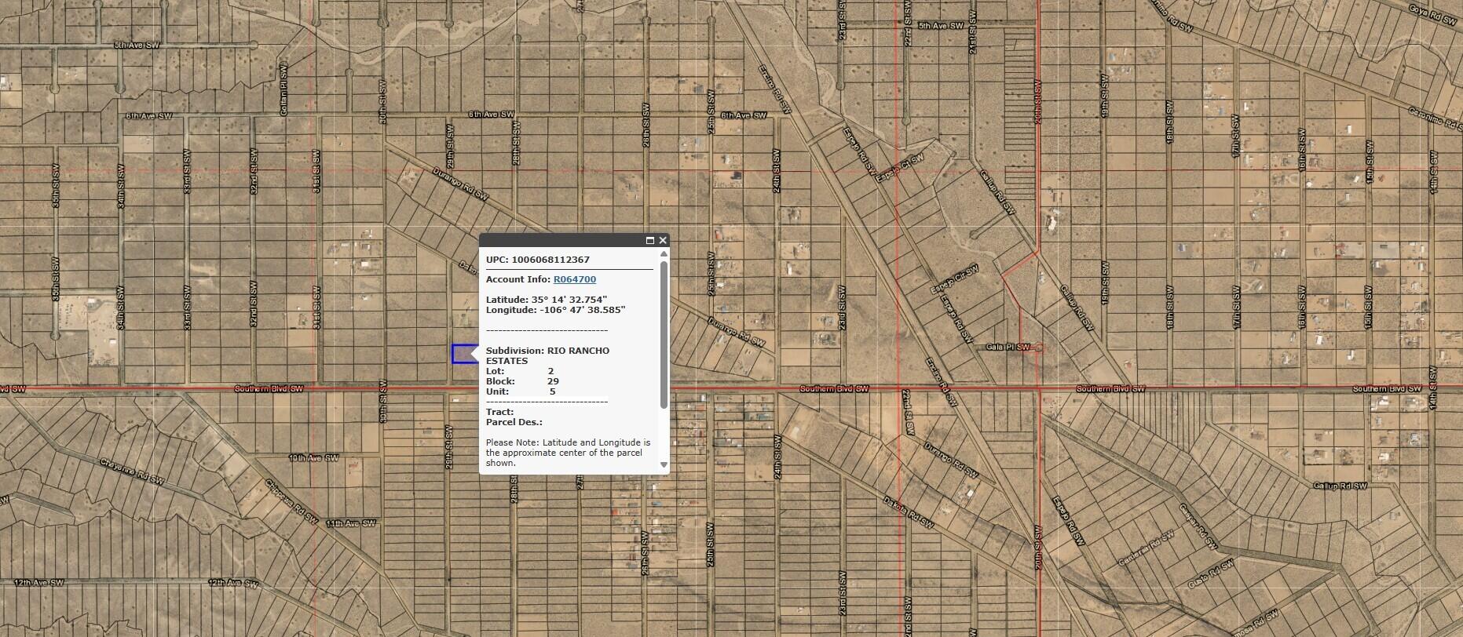The width and height of the screenshot is (1463, 637).
Task: Click the Dakota Rd SW map label
Action: pyautogui.click(x=910, y=512)
